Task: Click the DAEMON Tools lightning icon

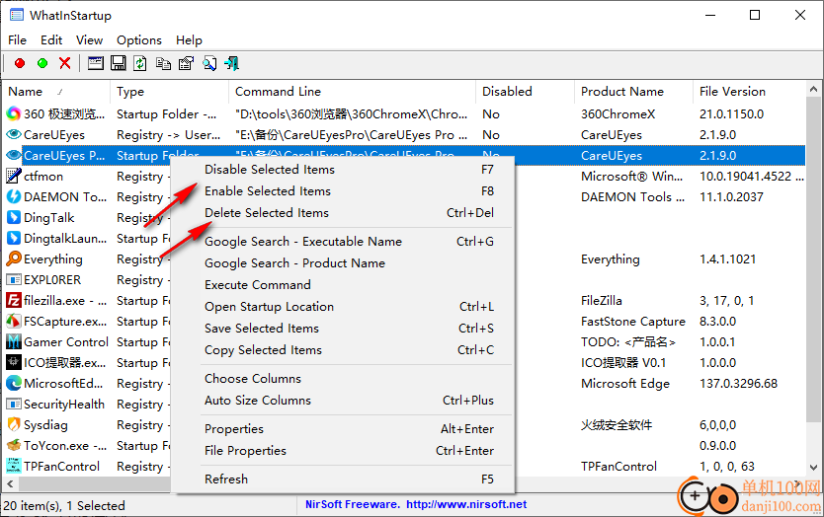Action: pyautogui.click(x=14, y=196)
